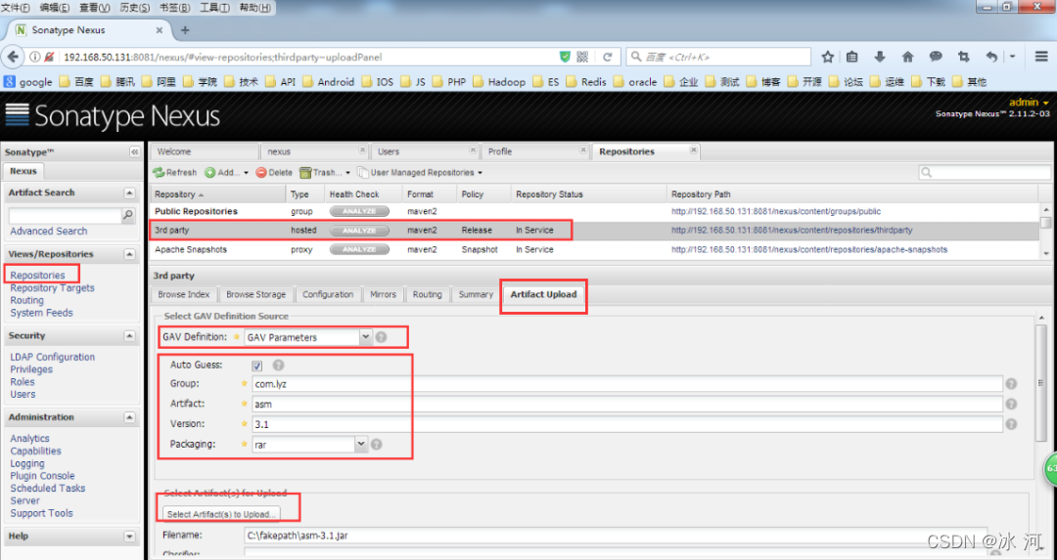Expand the Help section

[129, 537]
